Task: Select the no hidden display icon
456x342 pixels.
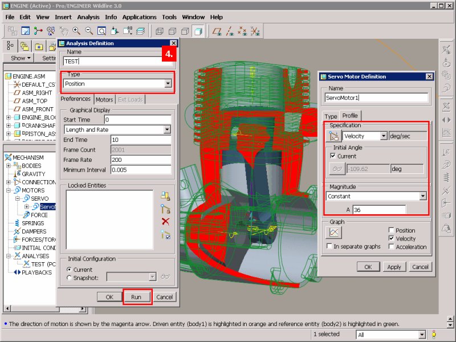Action: pyautogui.click(x=185, y=31)
